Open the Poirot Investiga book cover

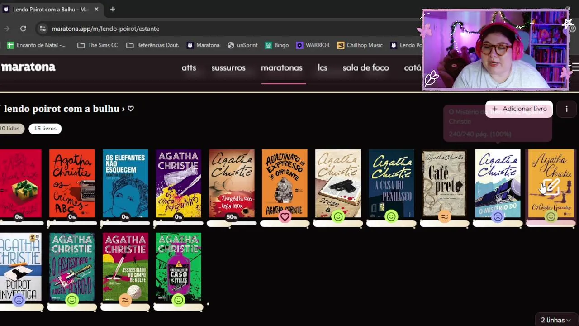[20, 267]
